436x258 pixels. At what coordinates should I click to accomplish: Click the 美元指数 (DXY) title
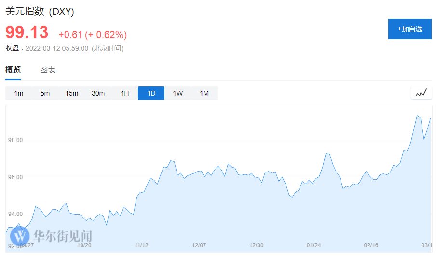pyautogui.click(x=40, y=12)
